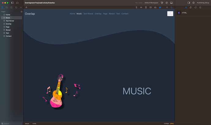
Task: Select the Home page in sidebar
Action: coord(11,15)
